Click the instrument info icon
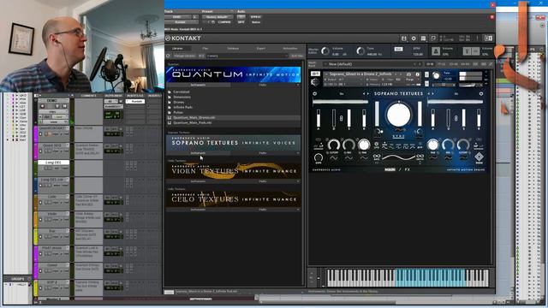548x308 pixels. pos(417,74)
